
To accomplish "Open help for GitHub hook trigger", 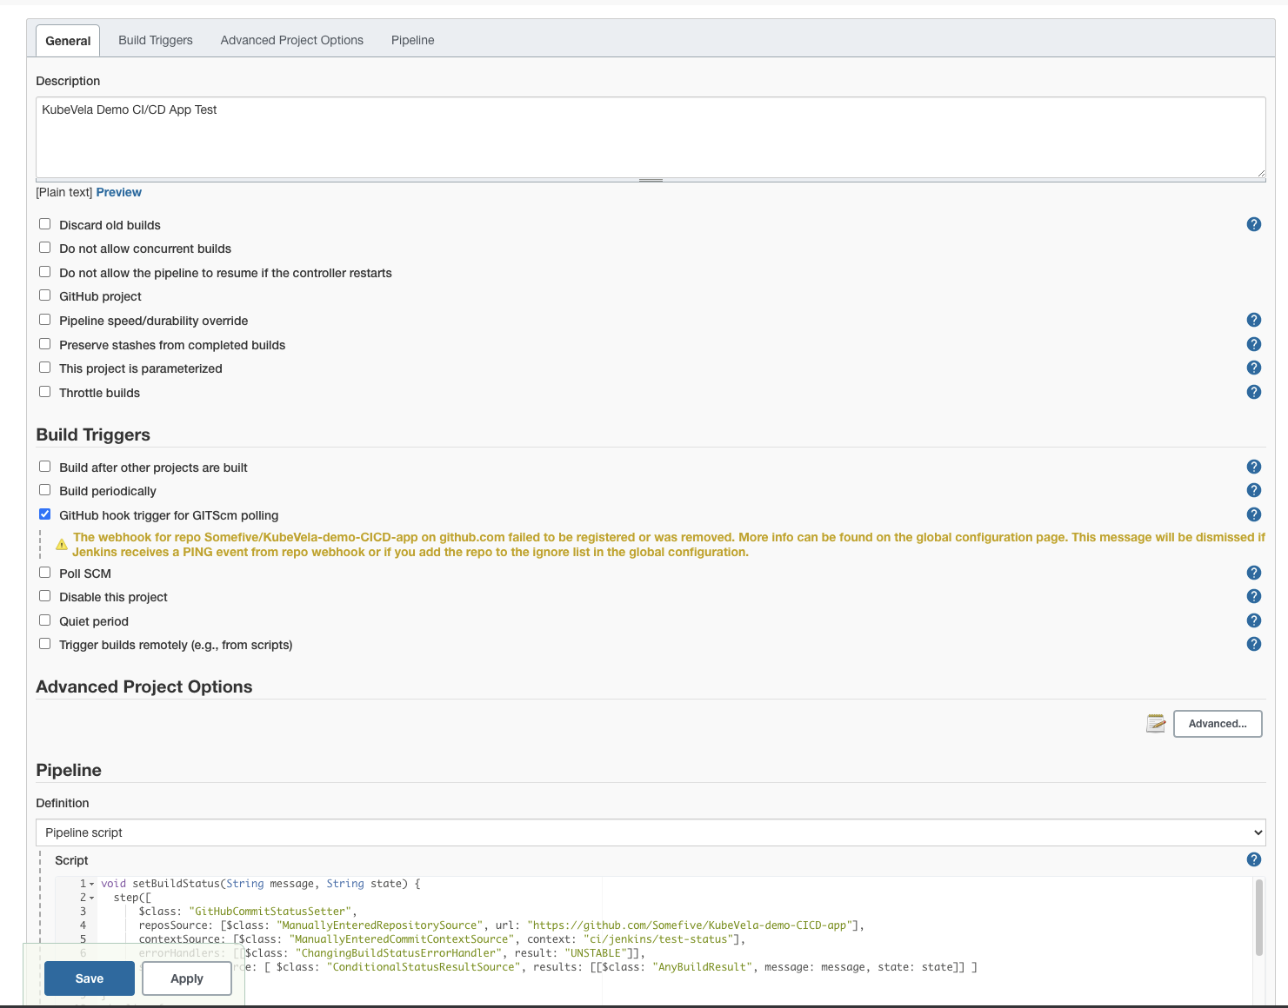I will pos(1253,514).
